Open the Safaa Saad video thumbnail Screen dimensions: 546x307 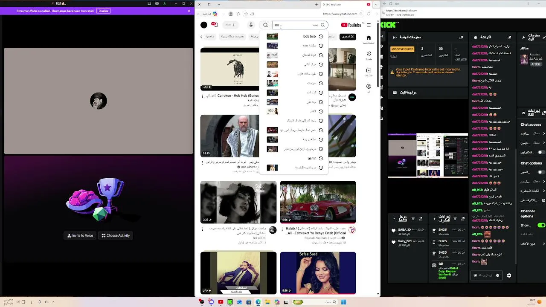tap(318, 273)
